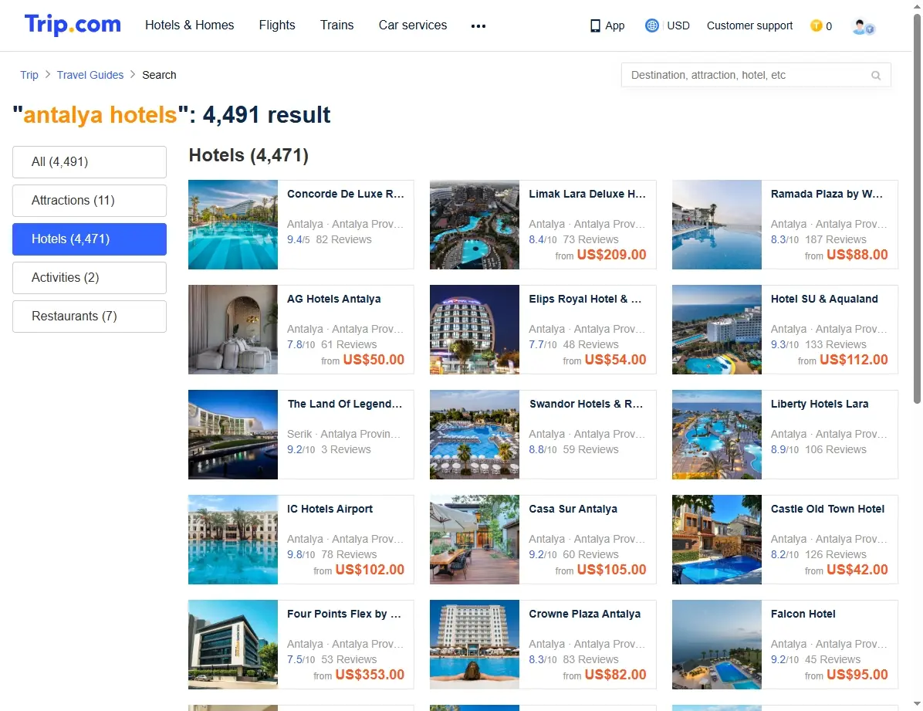The image size is (923, 711).
Task: Click the Trip breadcrumb link
Action: tap(29, 75)
